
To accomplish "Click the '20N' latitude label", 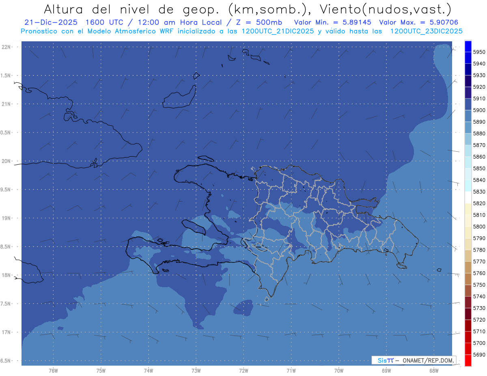I will coord(7,161).
